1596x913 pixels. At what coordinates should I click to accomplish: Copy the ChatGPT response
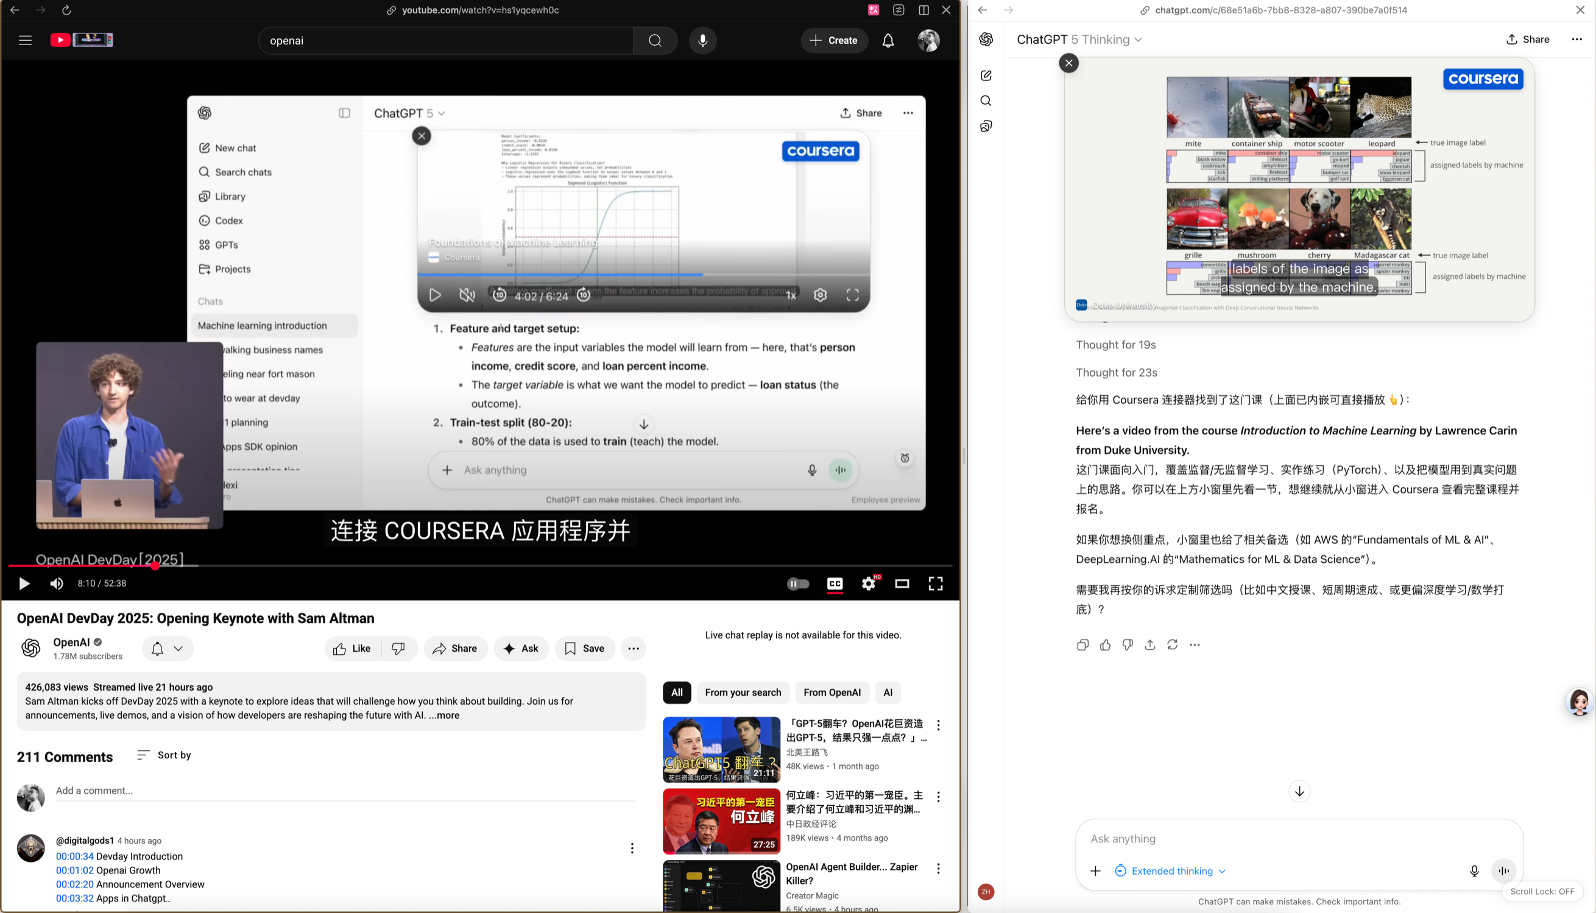tap(1082, 644)
